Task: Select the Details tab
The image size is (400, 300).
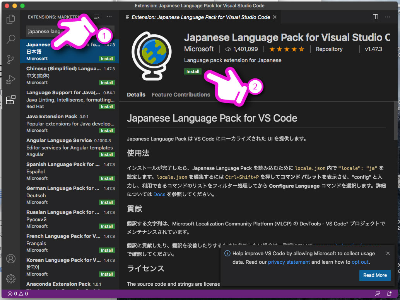Action: tap(137, 94)
